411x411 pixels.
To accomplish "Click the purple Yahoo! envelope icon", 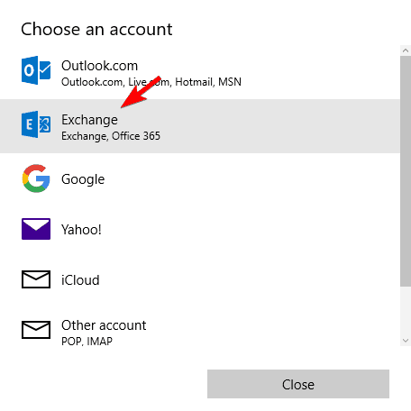I will pyautogui.click(x=36, y=229).
